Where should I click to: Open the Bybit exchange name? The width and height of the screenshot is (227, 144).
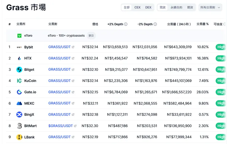[29, 47]
